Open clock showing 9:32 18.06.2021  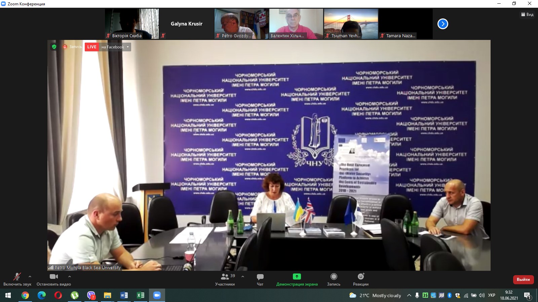point(509,295)
